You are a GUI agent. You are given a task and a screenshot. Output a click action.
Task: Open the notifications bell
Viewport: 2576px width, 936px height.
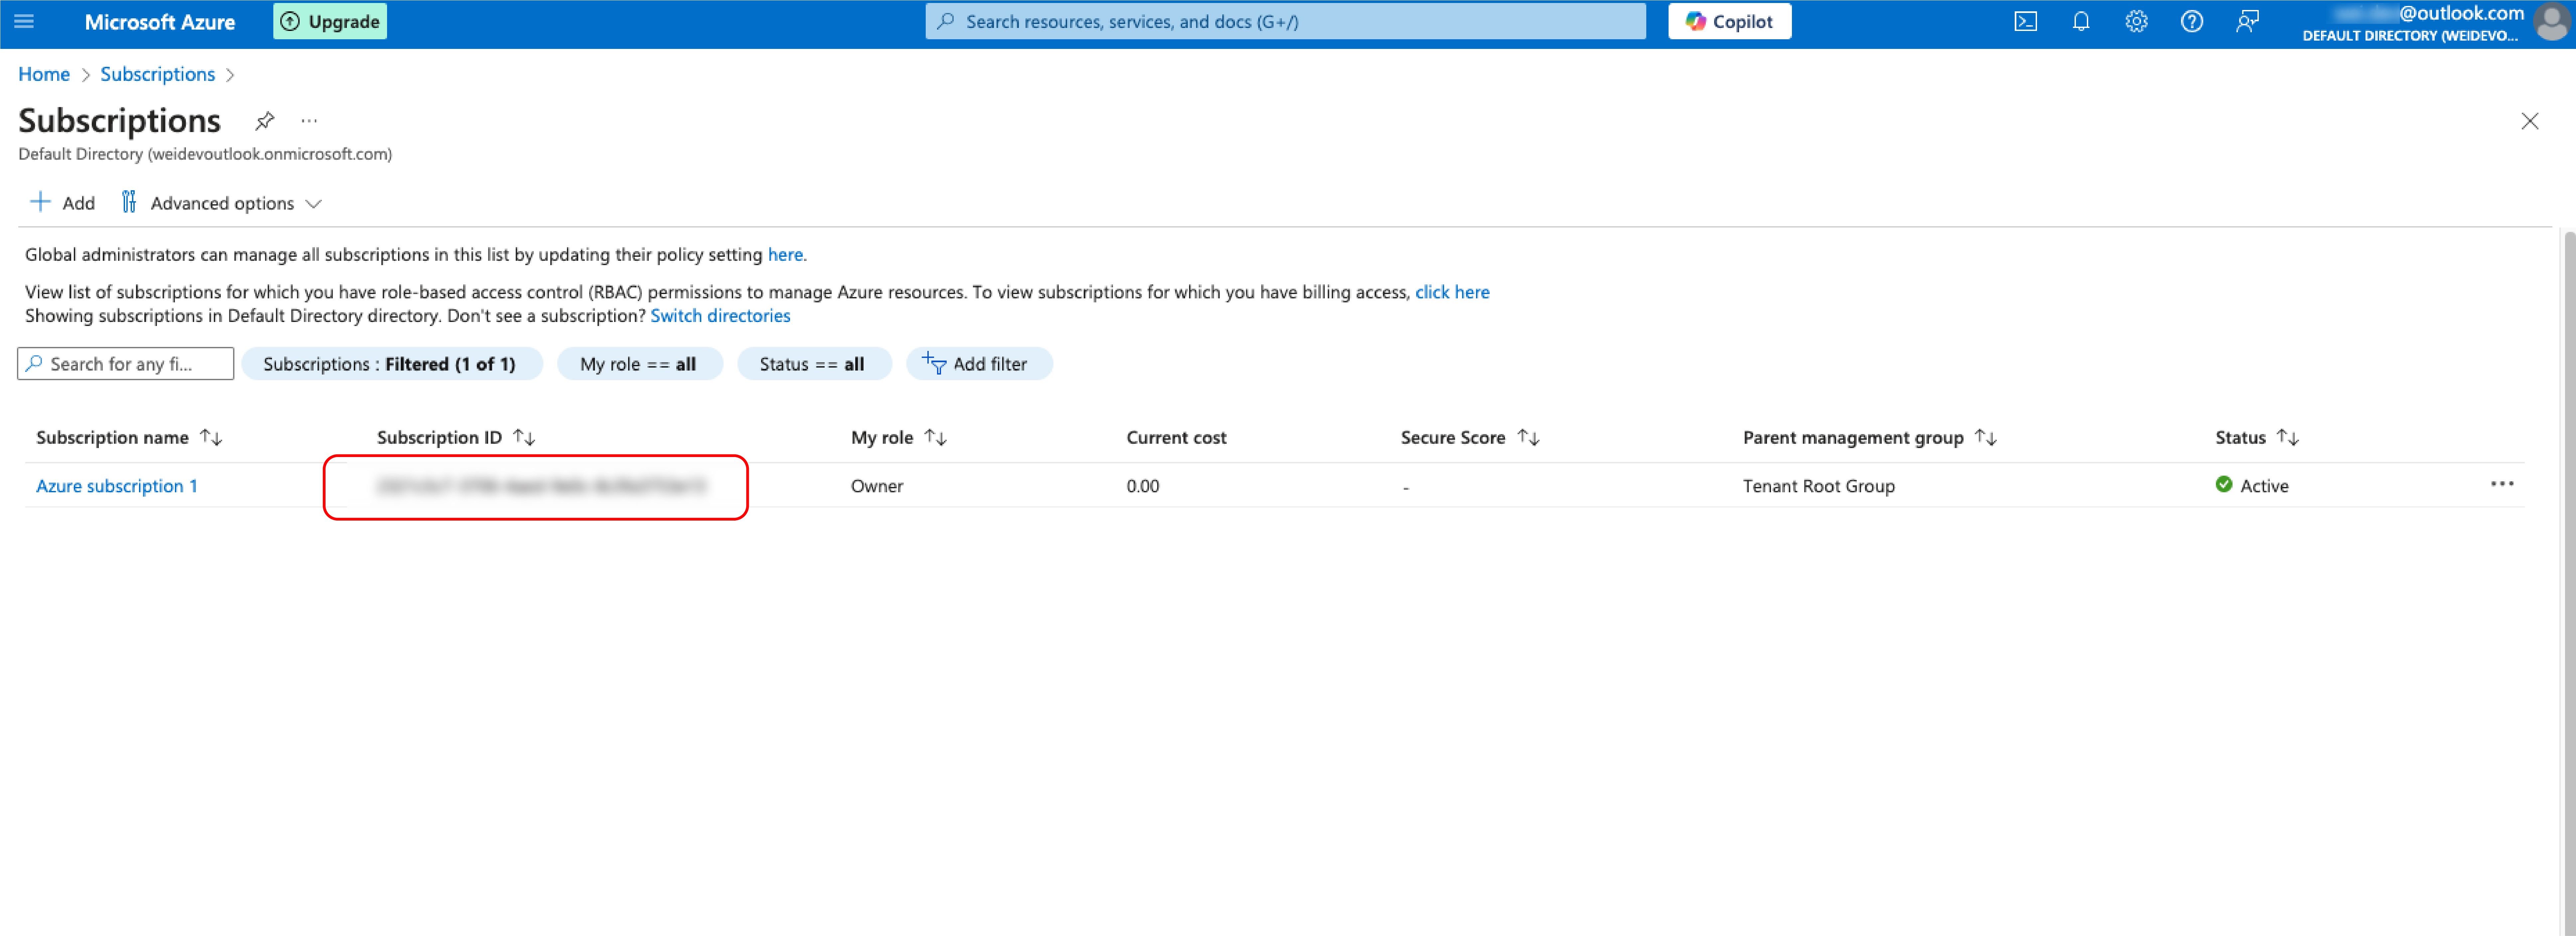point(2081,21)
